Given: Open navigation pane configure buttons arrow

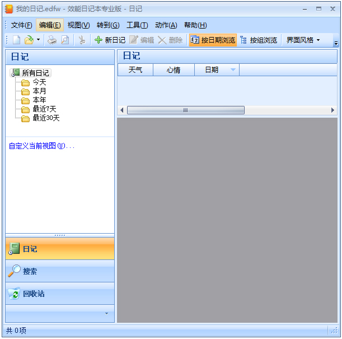Looking at the screenshot, I should 106,314.
